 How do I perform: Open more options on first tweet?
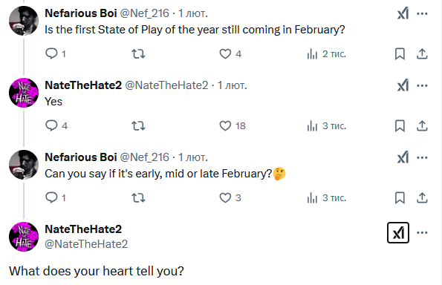(422, 13)
